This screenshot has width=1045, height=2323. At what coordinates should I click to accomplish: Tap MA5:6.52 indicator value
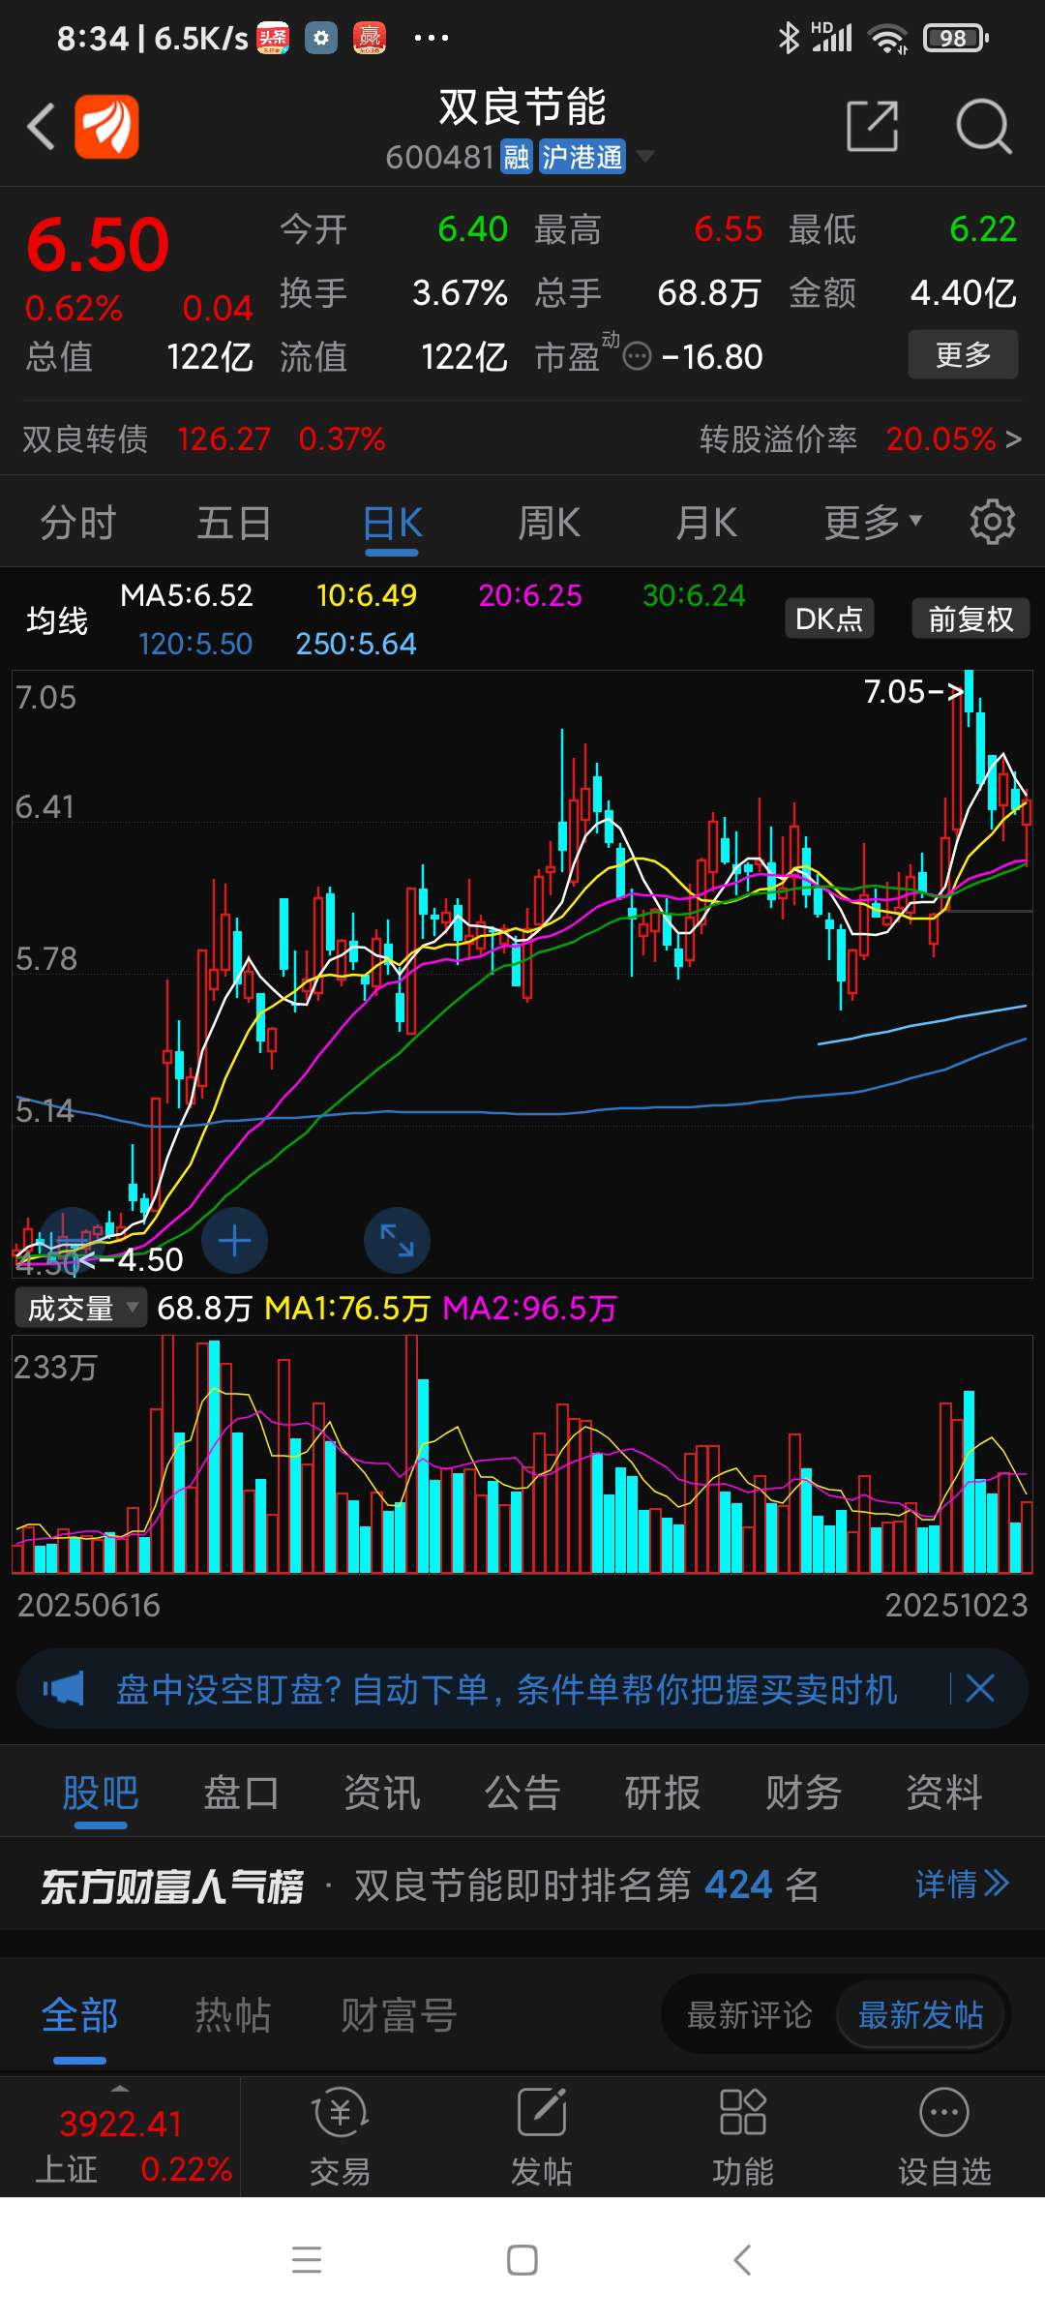[x=187, y=595]
